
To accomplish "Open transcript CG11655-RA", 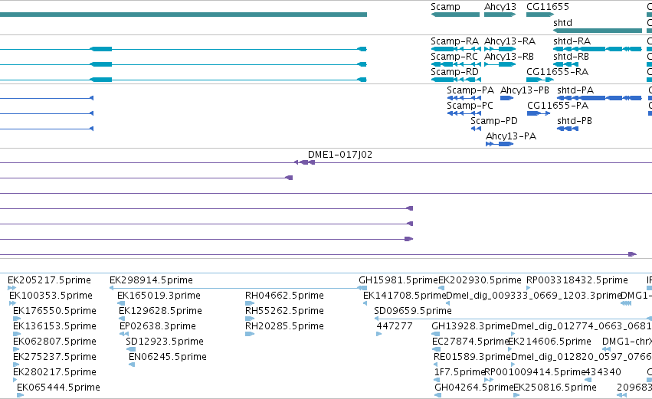I will pos(557,72).
